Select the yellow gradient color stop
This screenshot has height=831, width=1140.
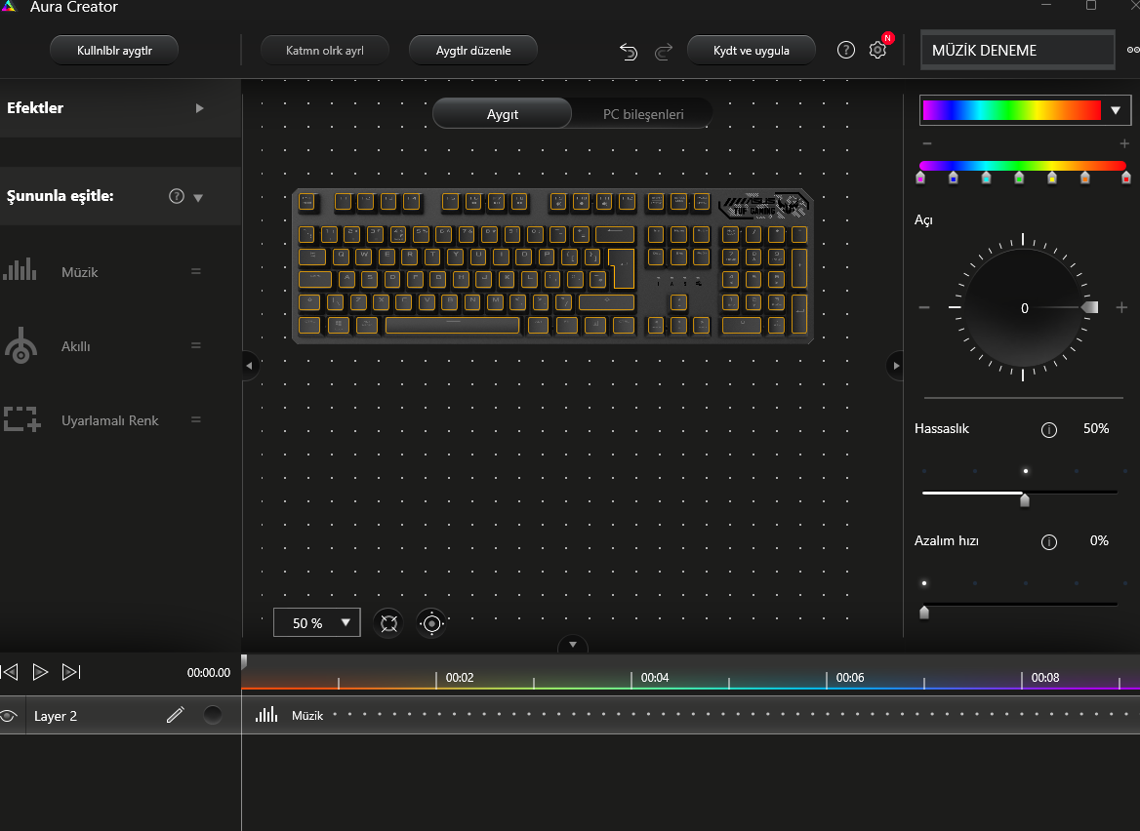[x=1052, y=178]
